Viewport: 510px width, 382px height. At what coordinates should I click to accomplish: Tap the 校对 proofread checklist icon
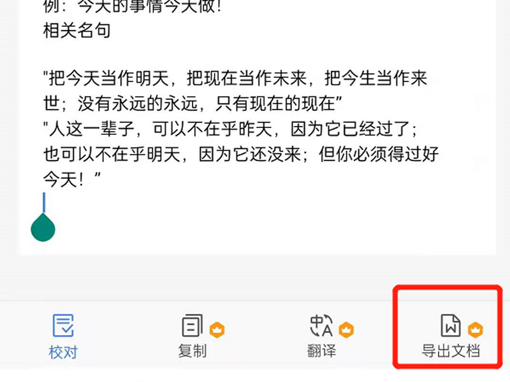pos(63,325)
